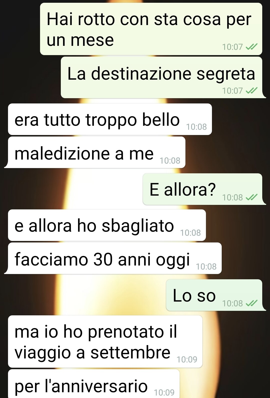
Task: Tap the 'era tutto troppo bello' message
Action: [110, 119]
